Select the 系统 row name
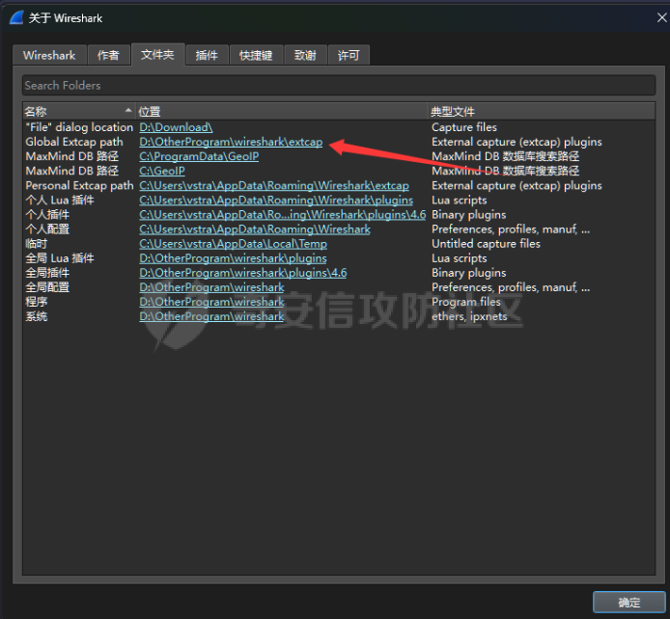 coord(37,316)
